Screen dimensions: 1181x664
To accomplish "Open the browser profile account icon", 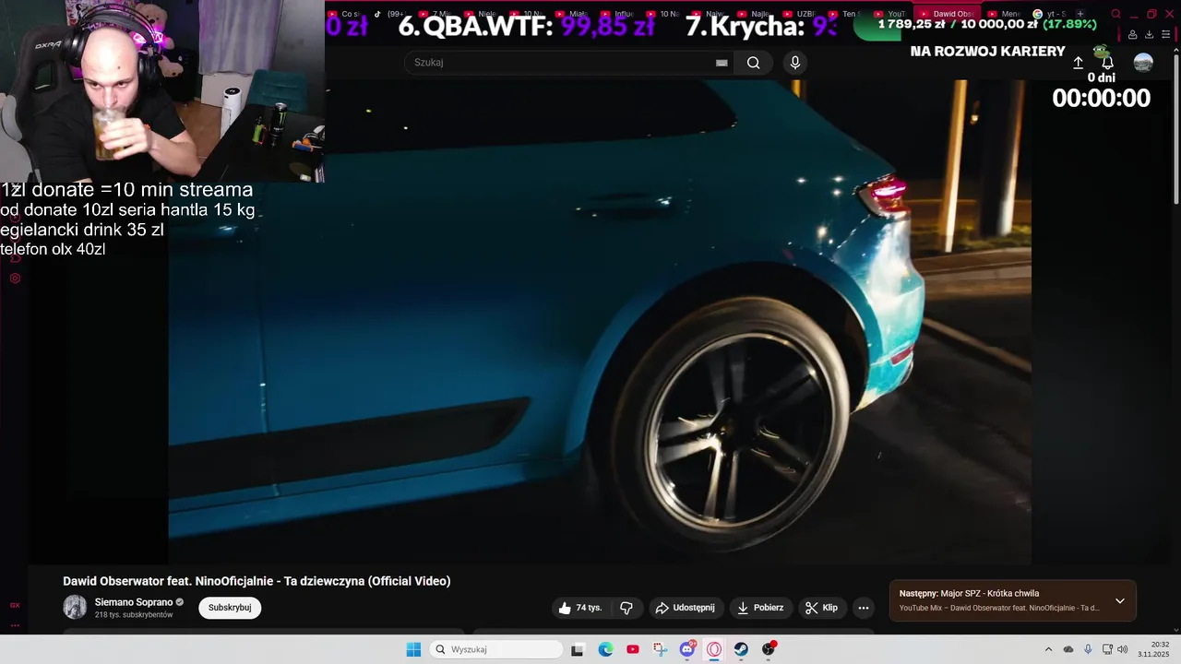I will pos(1132,34).
